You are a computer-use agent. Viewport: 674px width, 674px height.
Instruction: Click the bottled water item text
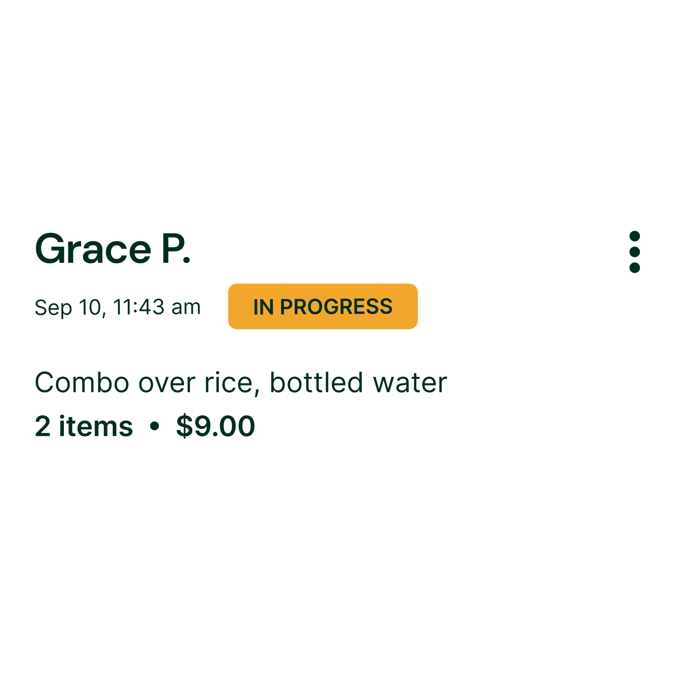click(x=358, y=383)
